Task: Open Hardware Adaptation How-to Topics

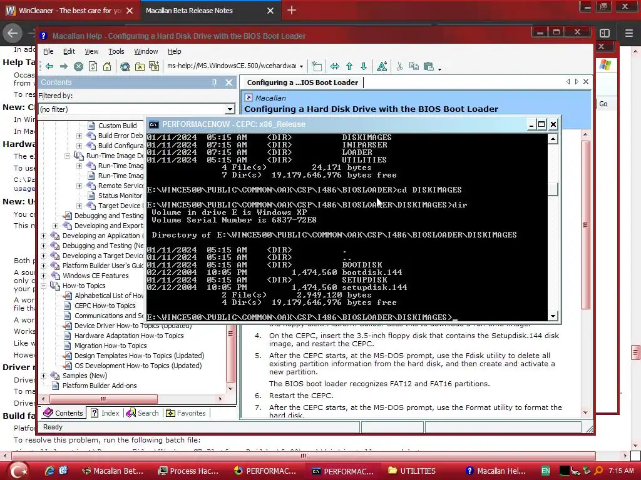Action: (129, 336)
